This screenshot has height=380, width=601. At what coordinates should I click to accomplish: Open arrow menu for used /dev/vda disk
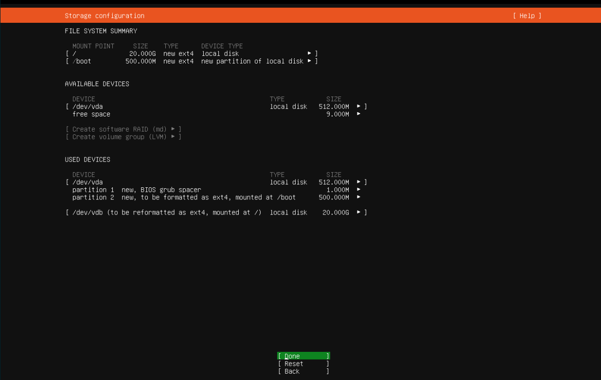[359, 182]
